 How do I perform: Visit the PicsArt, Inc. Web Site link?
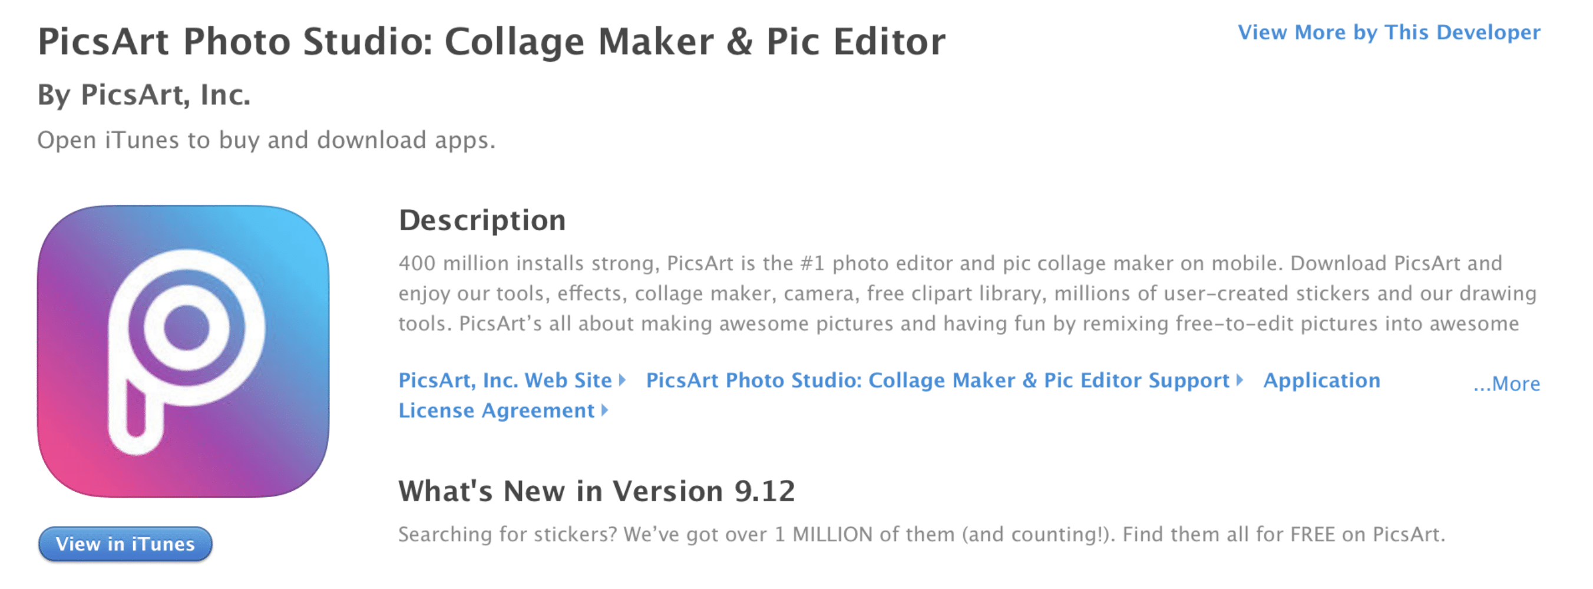[505, 380]
